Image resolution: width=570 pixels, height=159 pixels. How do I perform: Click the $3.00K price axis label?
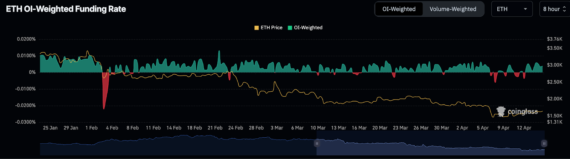coord(555,65)
